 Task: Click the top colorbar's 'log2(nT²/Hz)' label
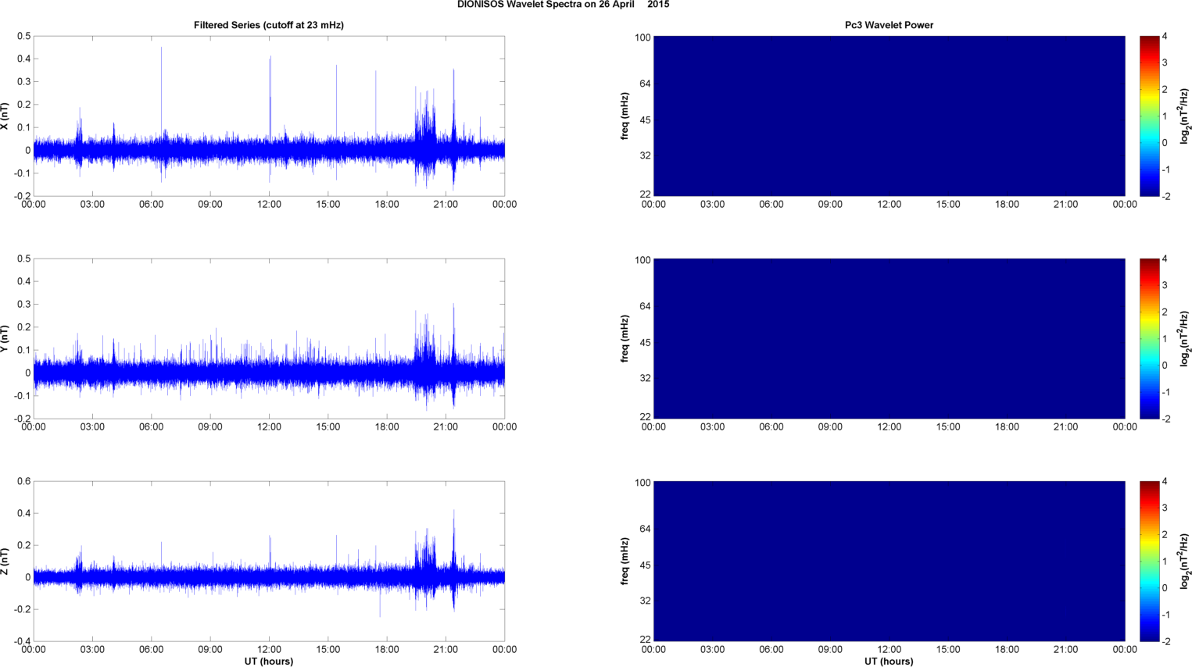(1185, 116)
